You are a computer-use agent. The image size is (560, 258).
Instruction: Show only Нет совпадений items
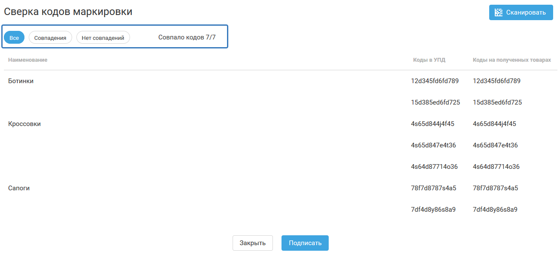coord(103,38)
